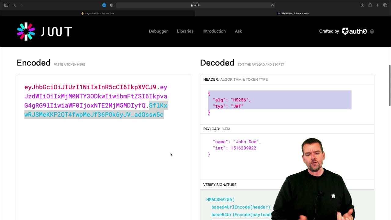Go back with the Safari back arrow
The height and width of the screenshot is (220, 391).
tap(15, 5)
